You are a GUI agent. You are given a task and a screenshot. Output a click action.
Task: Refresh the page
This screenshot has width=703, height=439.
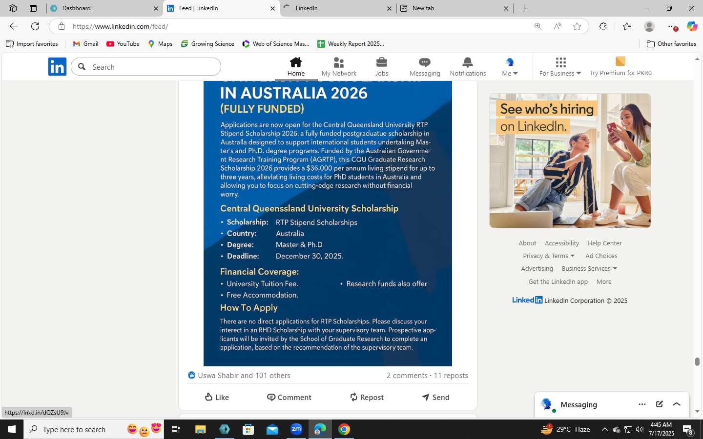point(35,26)
